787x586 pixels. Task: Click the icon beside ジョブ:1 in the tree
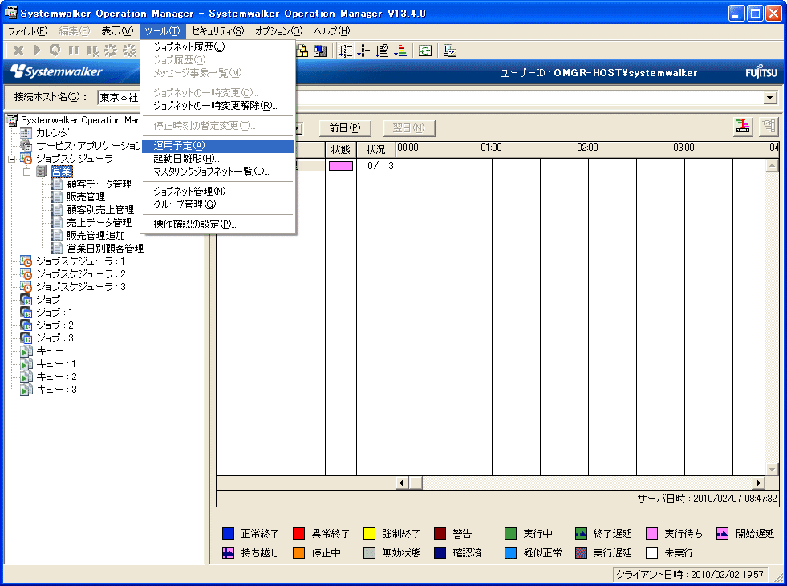(x=26, y=313)
